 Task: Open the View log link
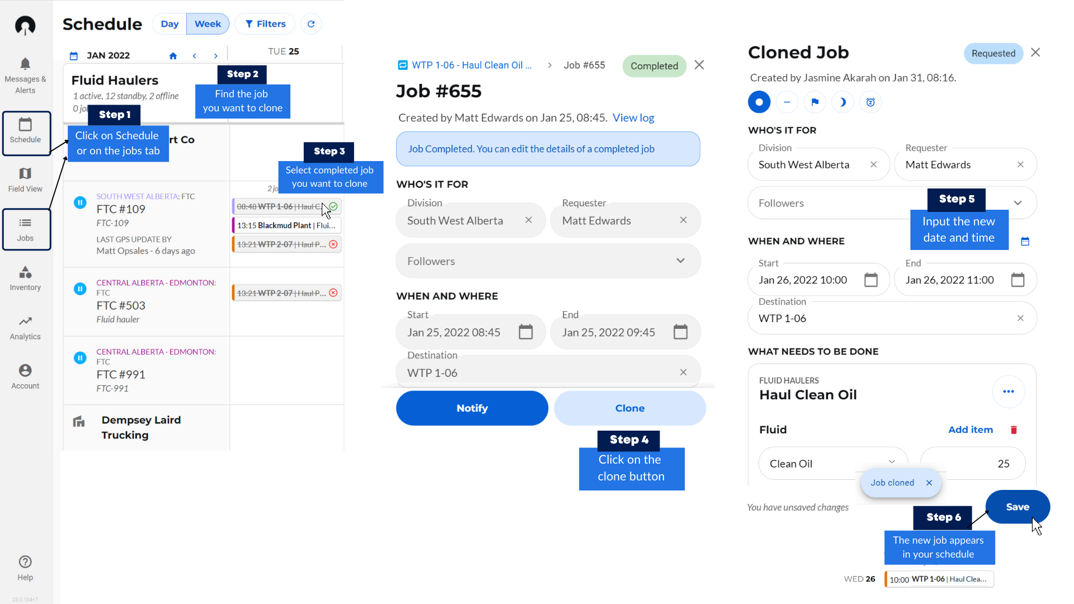[x=633, y=117]
